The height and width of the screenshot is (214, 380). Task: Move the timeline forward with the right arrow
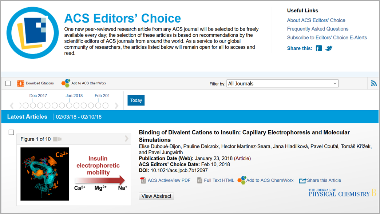(x=116, y=106)
